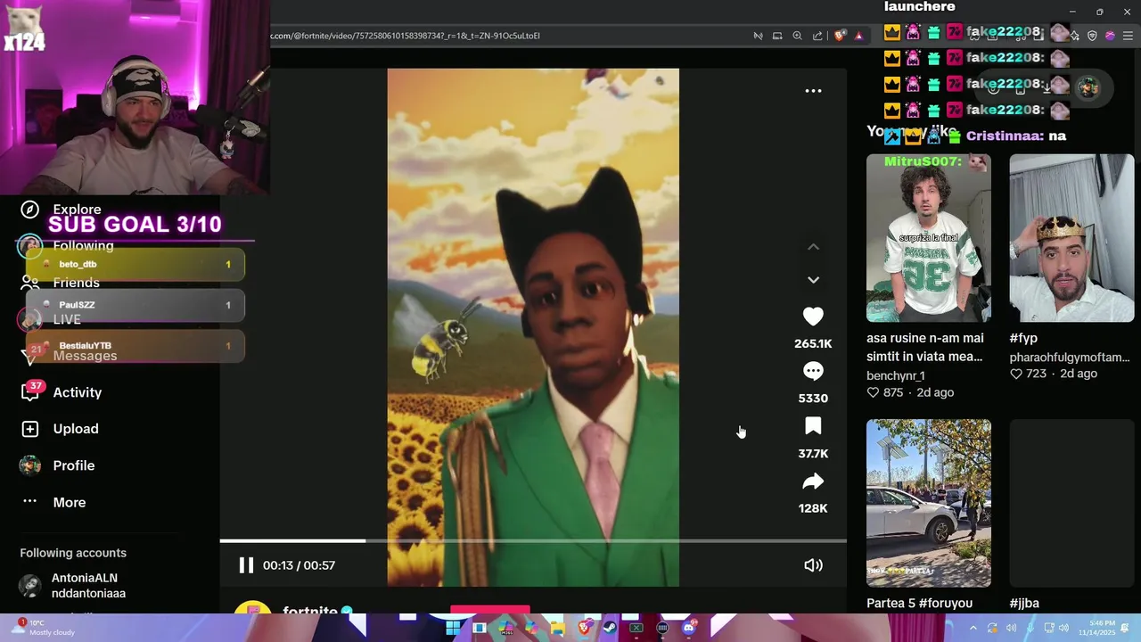Go to the previous video with up chevron
Viewport: 1141px width, 642px height.
(x=813, y=247)
